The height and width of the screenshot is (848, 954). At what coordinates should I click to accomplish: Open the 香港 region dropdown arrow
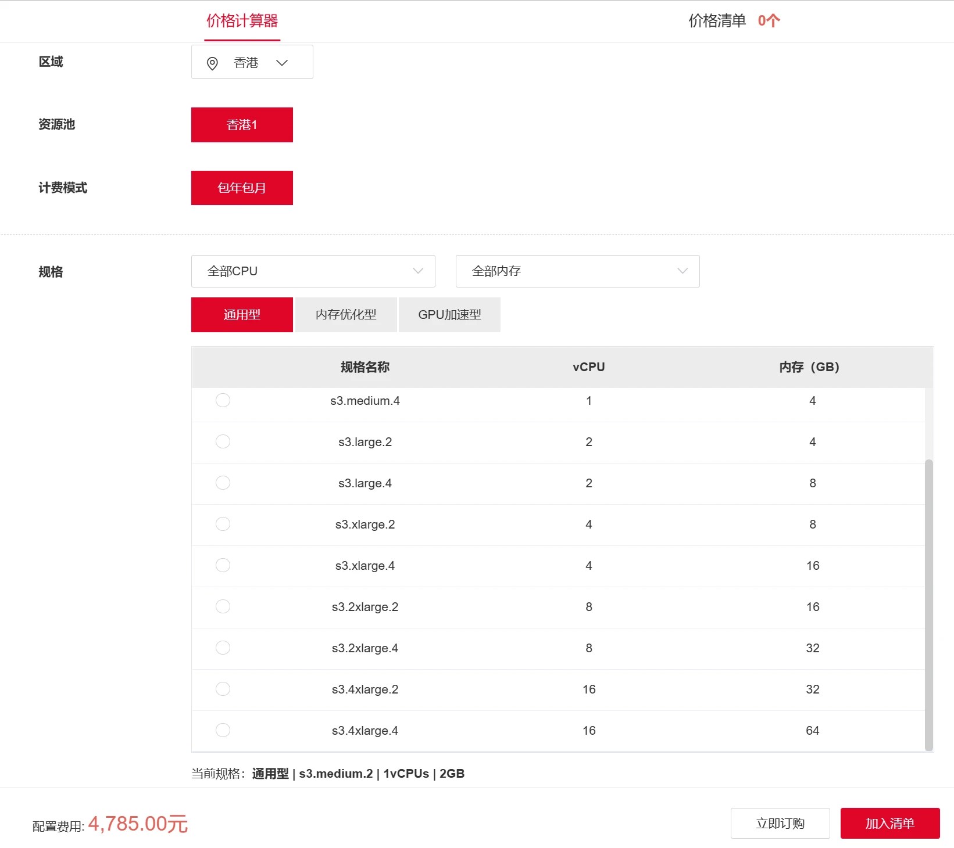click(282, 63)
